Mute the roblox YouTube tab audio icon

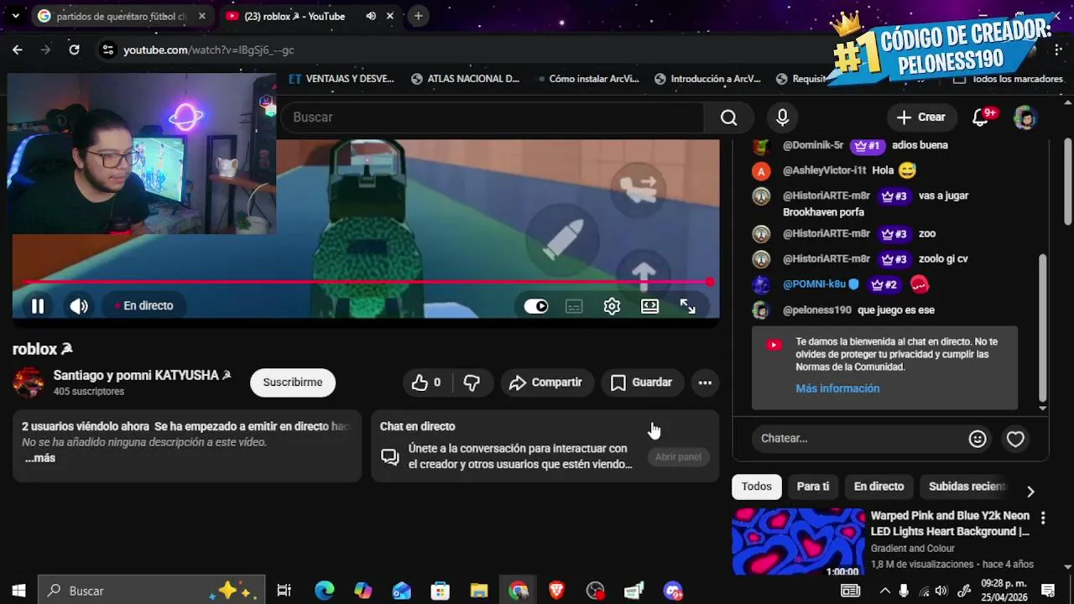click(x=371, y=16)
